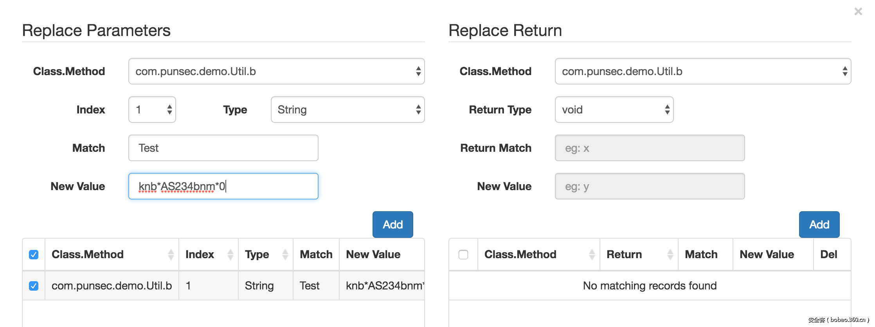This screenshot has width=875, height=327.
Task: Click the Return Match input field
Action: [650, 148]
